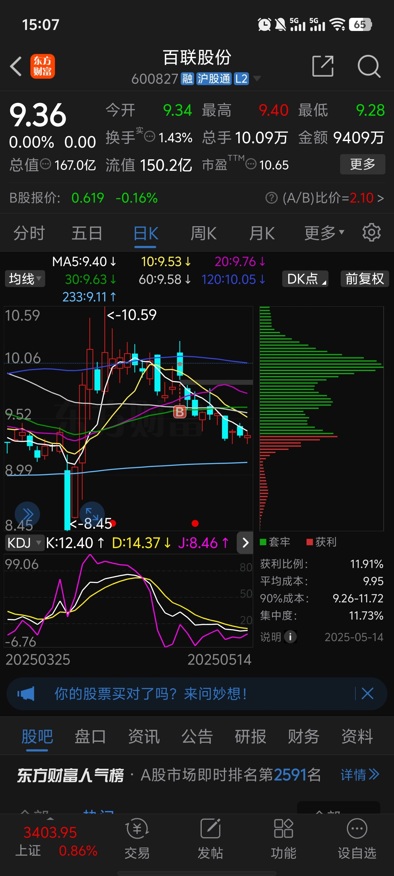Open 功能 functions icon
This screenshot has width=394, height=876.
pyautogui.click(x=284, y=838)
